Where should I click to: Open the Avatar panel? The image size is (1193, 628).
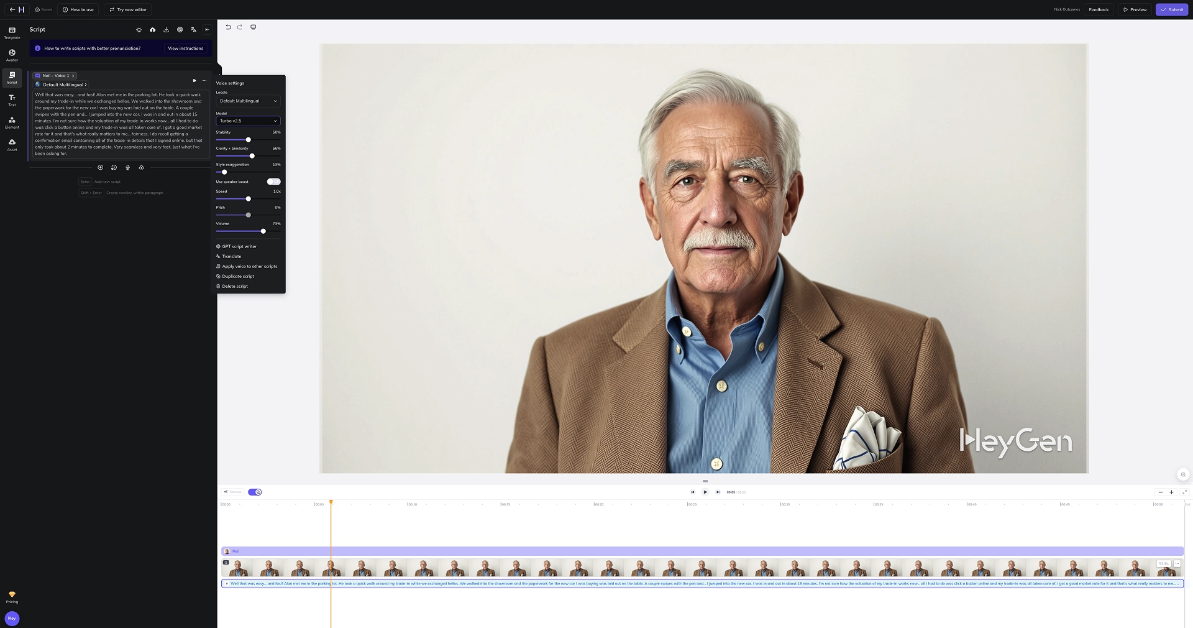[x=12, y=55]
